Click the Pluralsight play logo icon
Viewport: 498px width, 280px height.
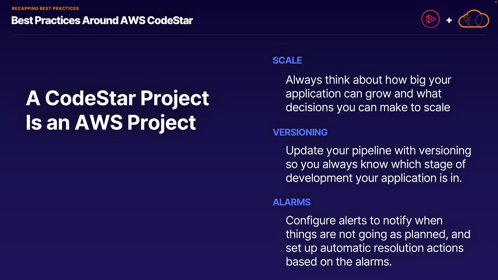click(430, 19)
